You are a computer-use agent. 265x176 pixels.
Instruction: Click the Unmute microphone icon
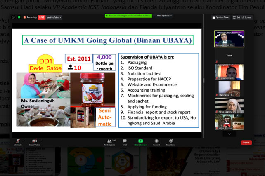click(x=18, y=141)
